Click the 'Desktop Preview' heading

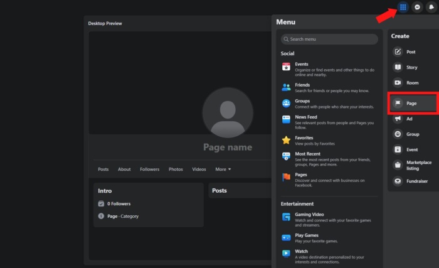click(105, 23)
